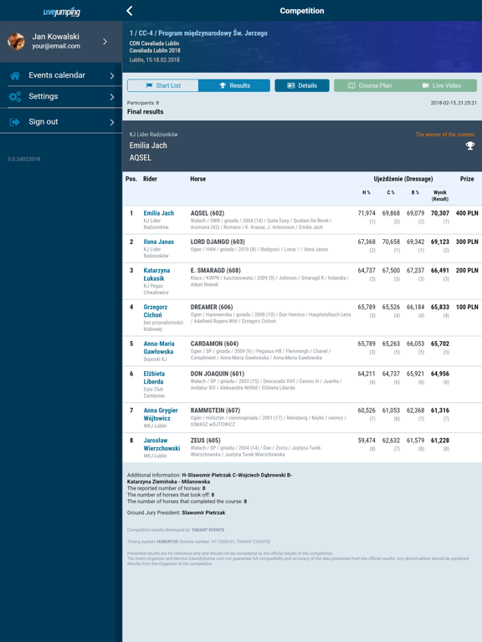Click winner banner name Emilia Jach
The height and width of the screenshot is (642, 482).
pyautogui.click(x=148, y=145)
